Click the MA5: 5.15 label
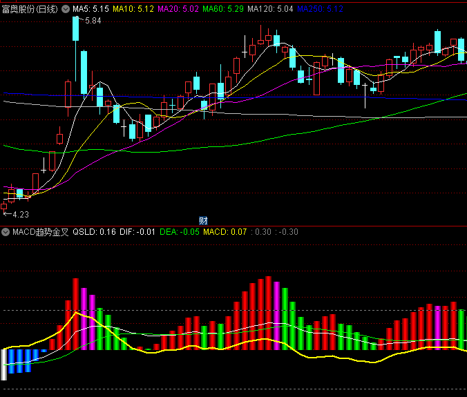Screen dimensions: 467x397 pyautogui.click(x=90, y=9)
